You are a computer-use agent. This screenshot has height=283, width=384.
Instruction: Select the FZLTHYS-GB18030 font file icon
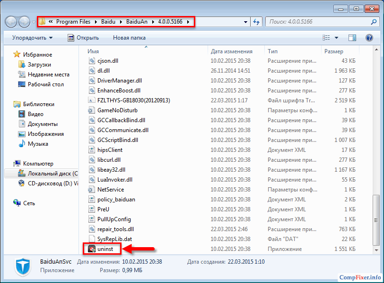(x=92, y=100)
